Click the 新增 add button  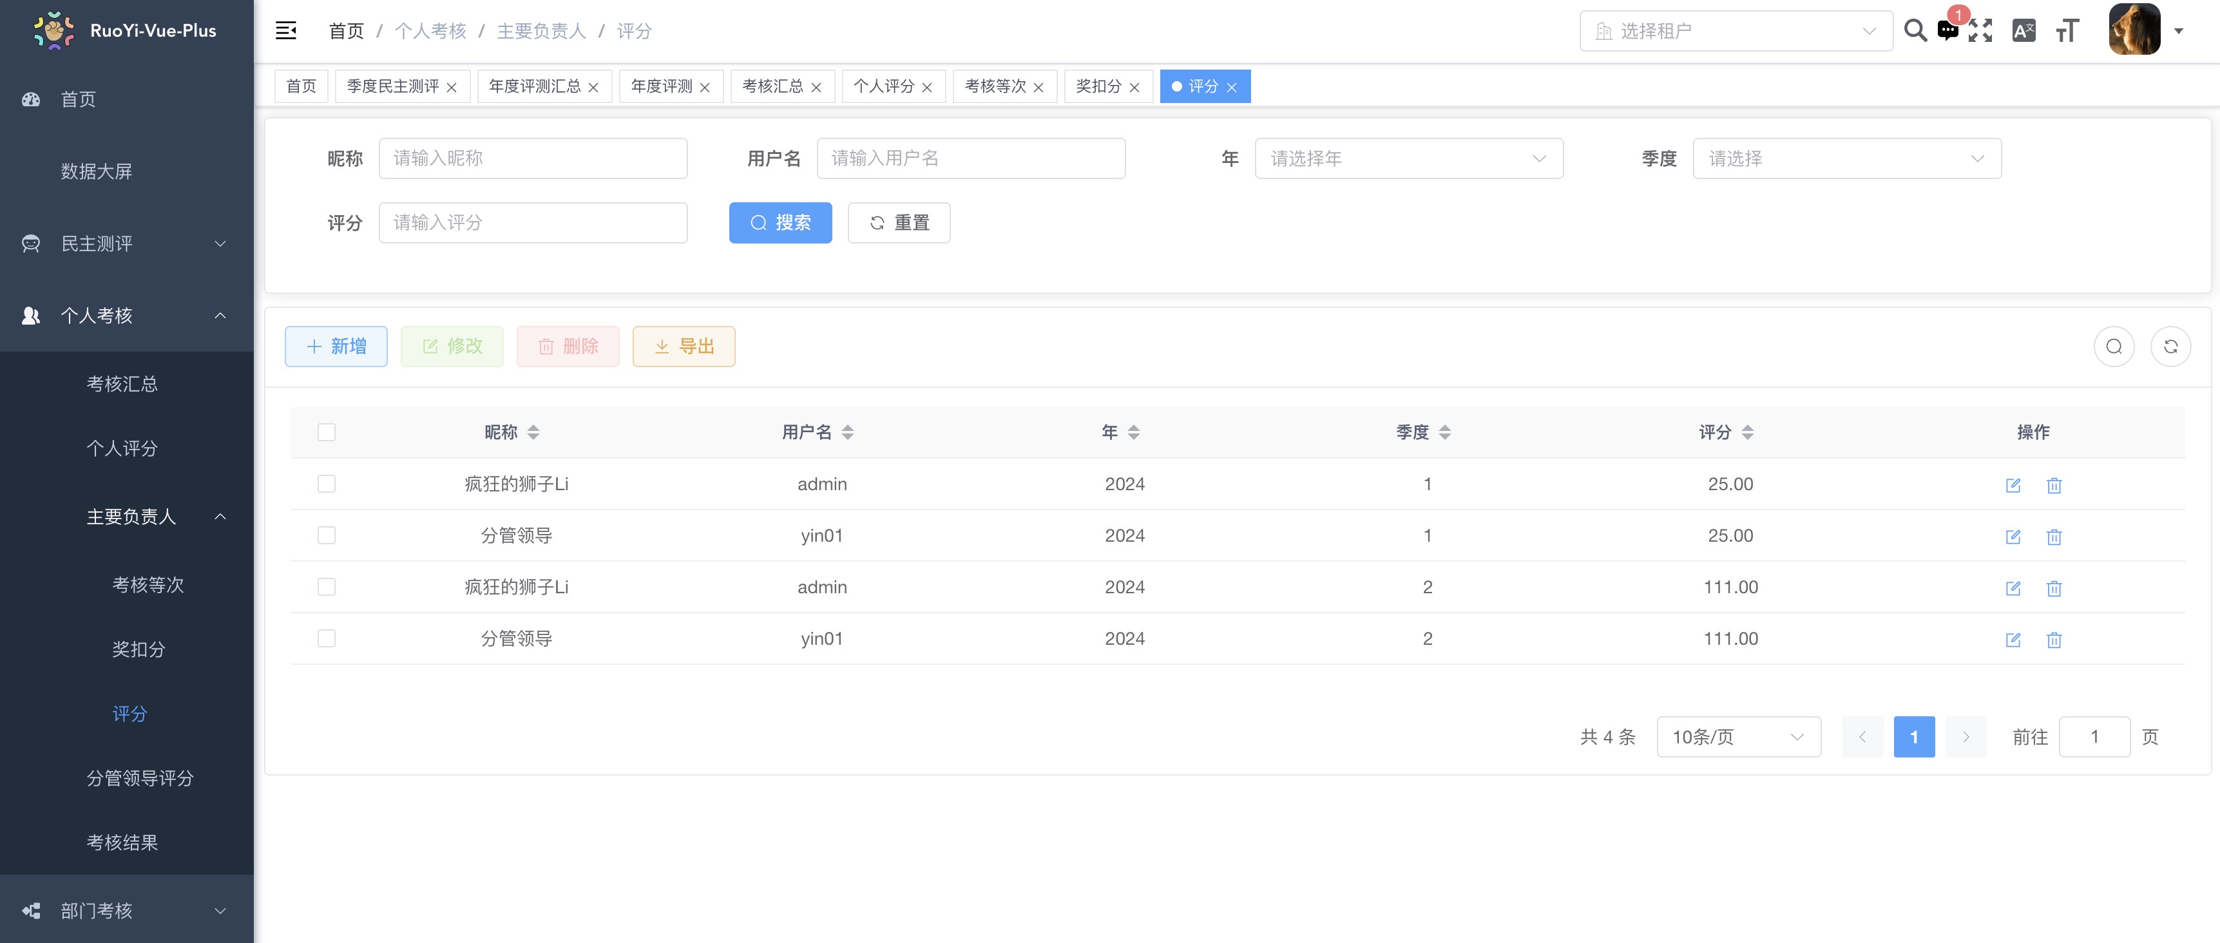click(336, 347)
